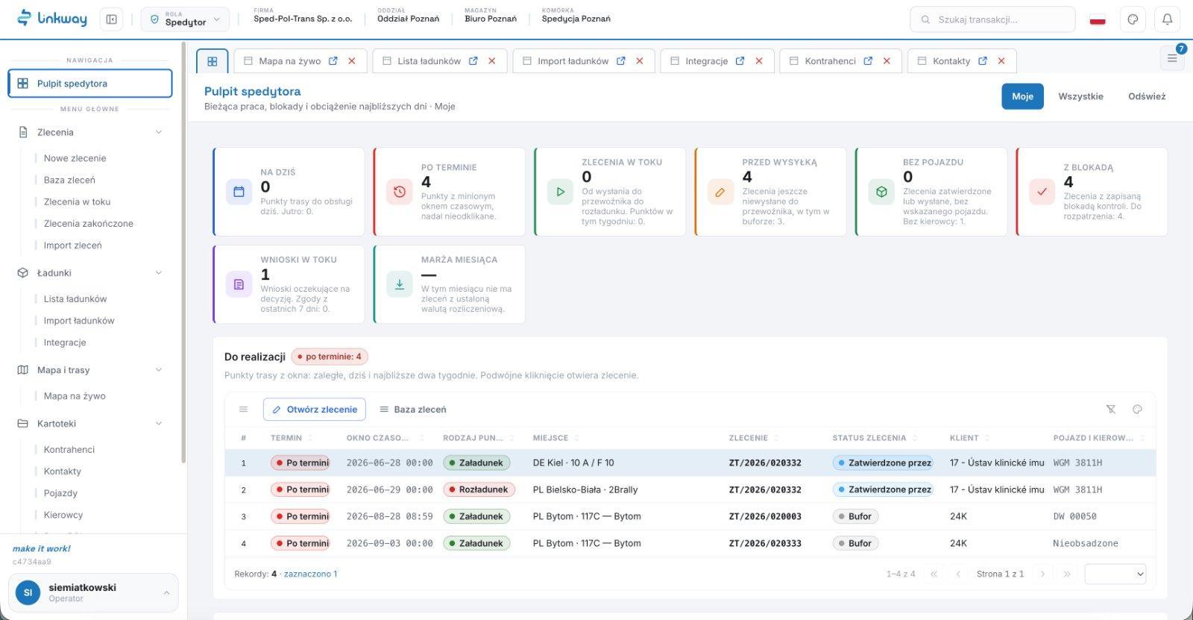Clear table filters icon

click(1111, 409)
